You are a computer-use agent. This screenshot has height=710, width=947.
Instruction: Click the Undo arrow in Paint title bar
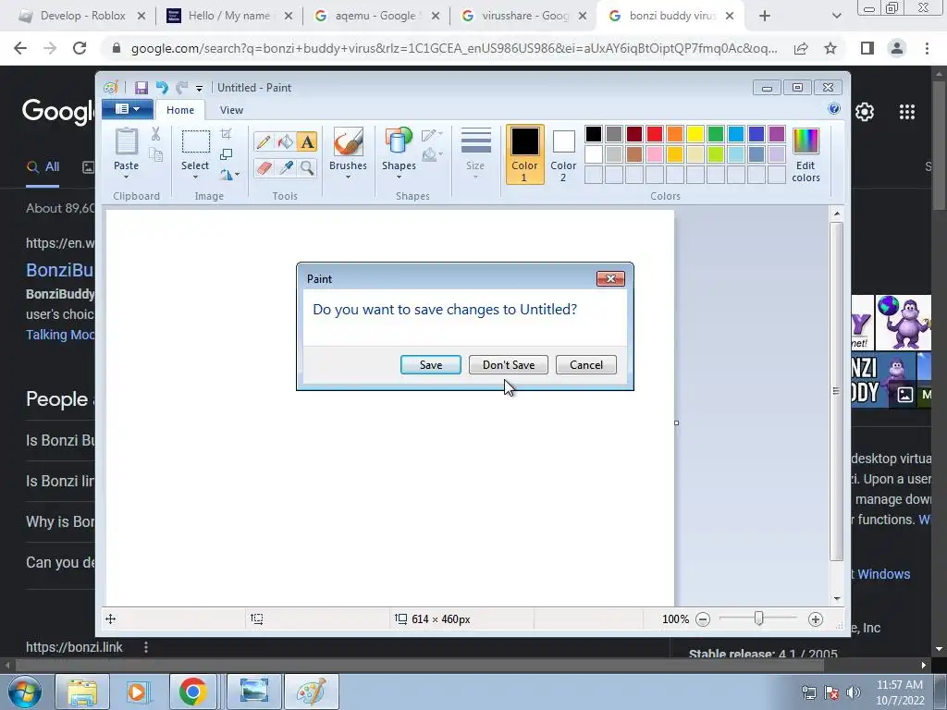(162, 88)
